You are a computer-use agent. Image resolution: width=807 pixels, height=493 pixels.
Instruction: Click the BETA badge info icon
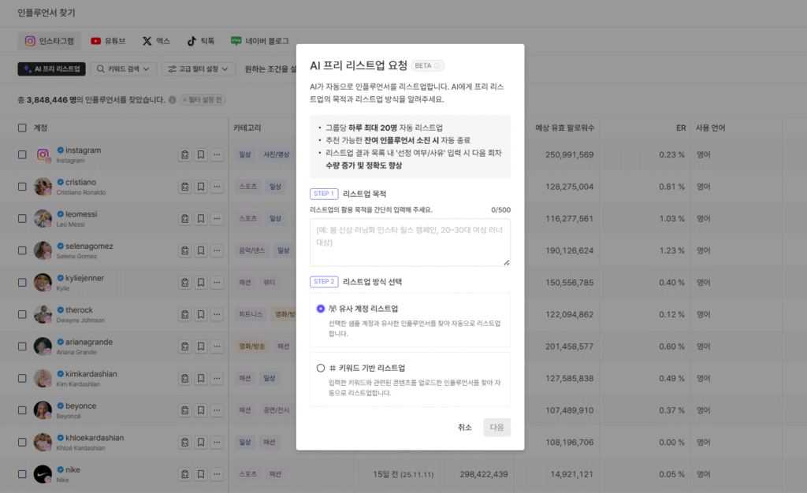(438, 65)
